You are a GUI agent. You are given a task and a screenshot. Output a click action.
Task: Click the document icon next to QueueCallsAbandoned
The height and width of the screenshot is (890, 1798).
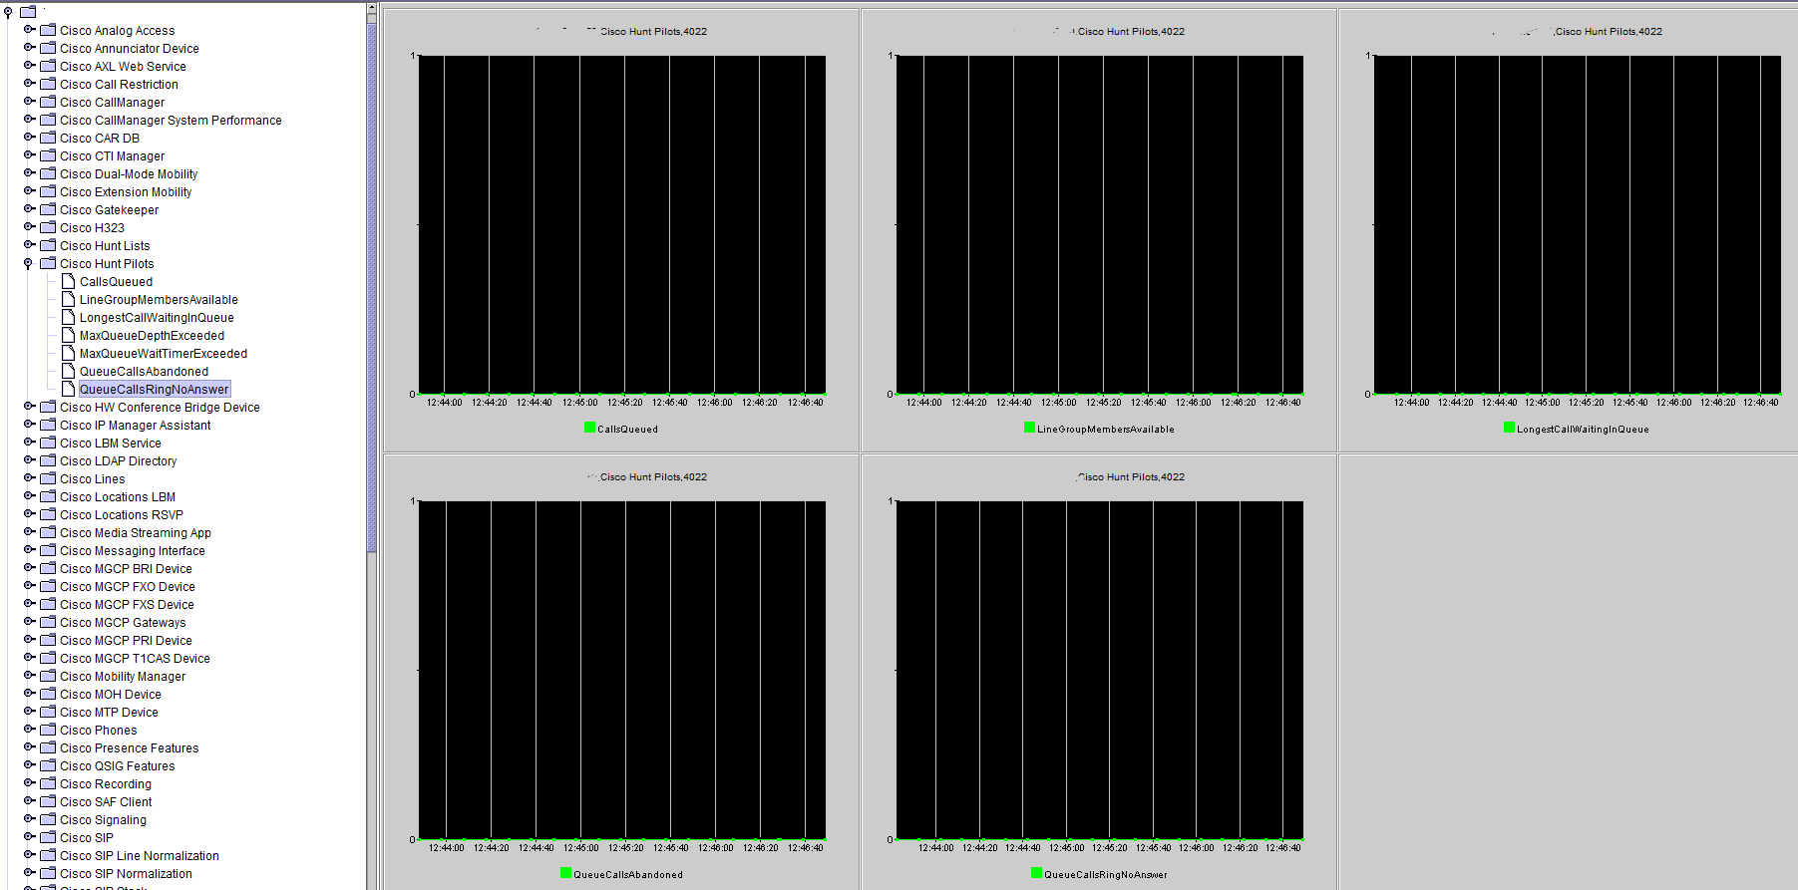point(68,371)
